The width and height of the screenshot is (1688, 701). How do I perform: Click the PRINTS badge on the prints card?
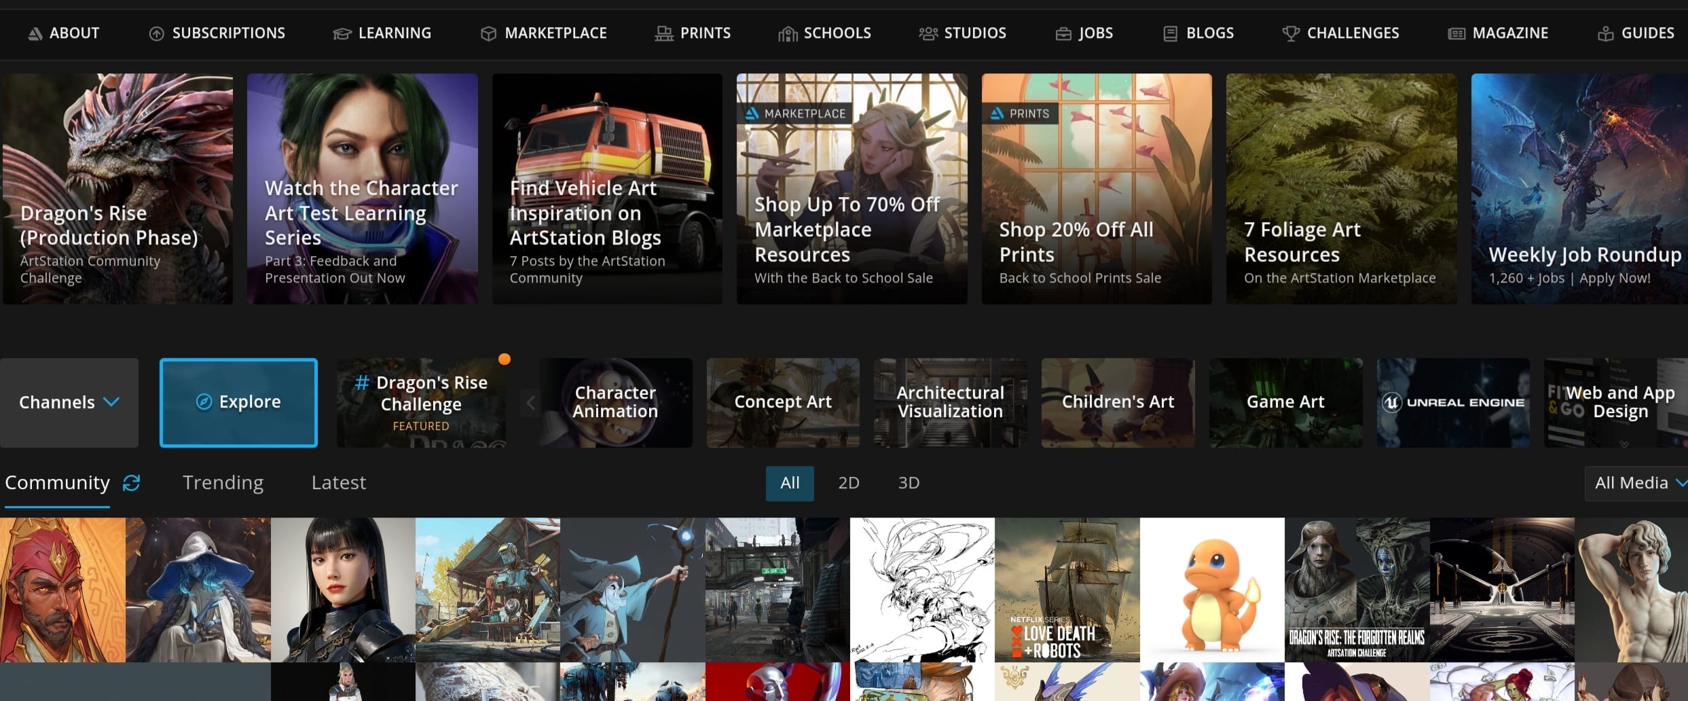(x=1021, y=113)
